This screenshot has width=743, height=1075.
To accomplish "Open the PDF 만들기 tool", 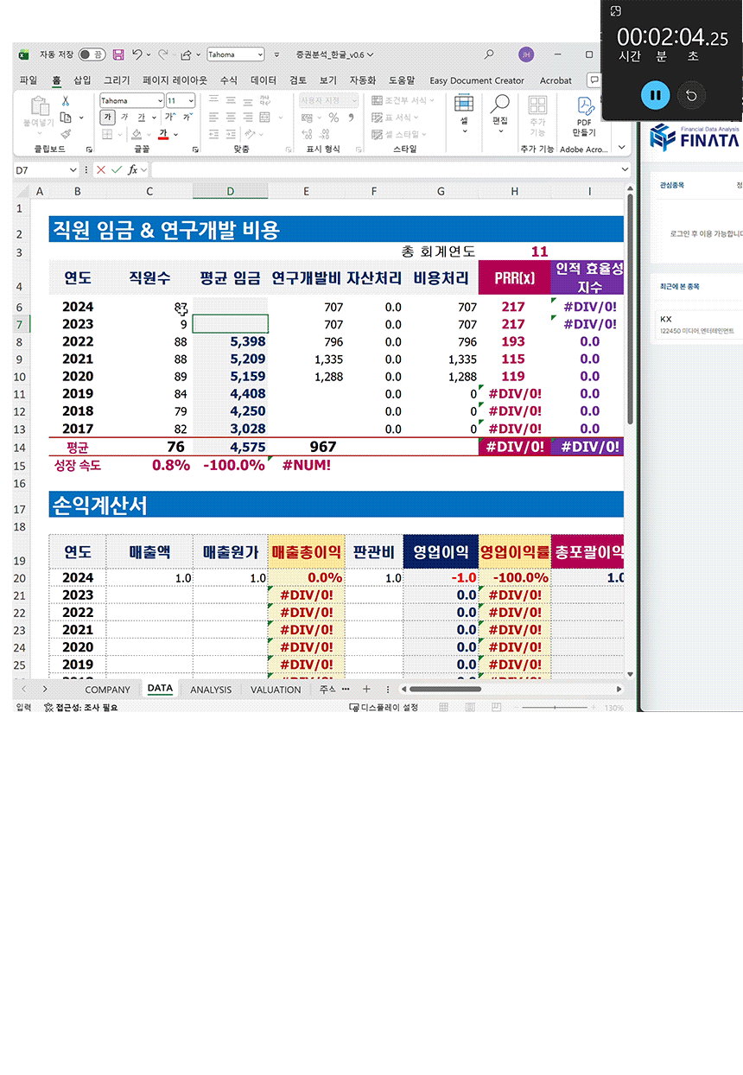I will (x=585, y=116).
